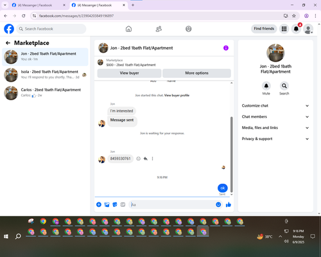Open the notifications bell with red badge
321x257 pixels.
[x=296, y=29]
